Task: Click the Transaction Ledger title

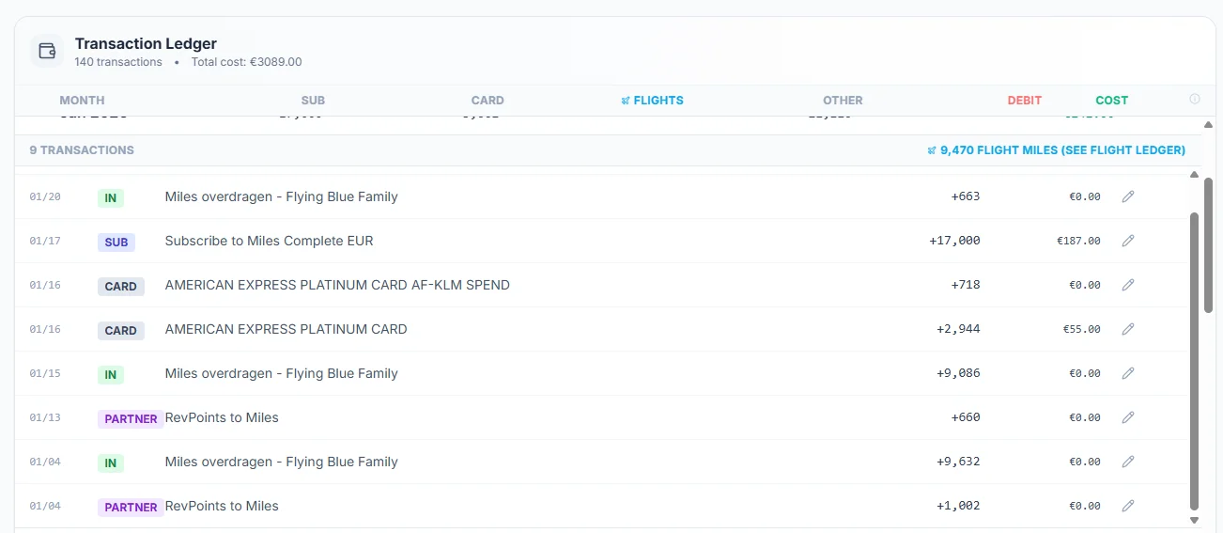Action: (146, 43)
